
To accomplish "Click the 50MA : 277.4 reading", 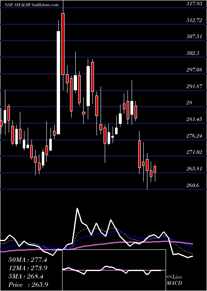I will [x=28, y=260].
